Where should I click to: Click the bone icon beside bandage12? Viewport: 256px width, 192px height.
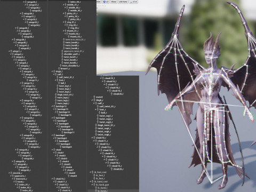pyautogui.click(x=54, y=106)
